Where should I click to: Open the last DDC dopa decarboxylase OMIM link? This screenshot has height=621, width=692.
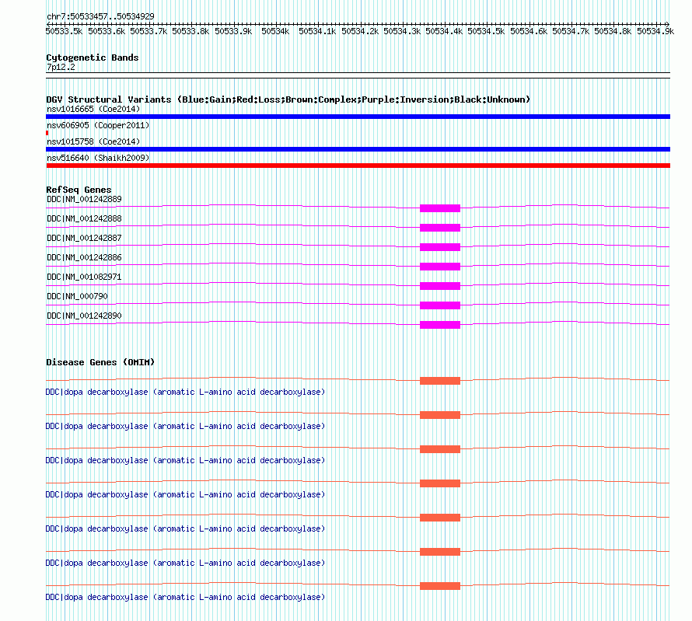[185, 597]
